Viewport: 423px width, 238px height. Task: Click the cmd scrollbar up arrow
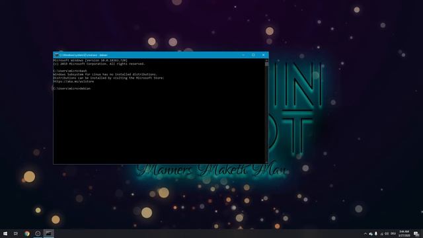point(266,60)
